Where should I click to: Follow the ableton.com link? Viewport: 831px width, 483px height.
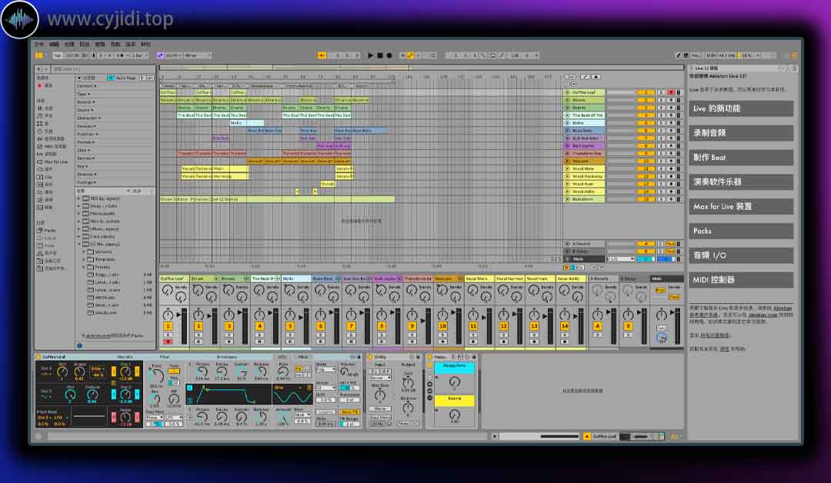(x=763, y=315)
